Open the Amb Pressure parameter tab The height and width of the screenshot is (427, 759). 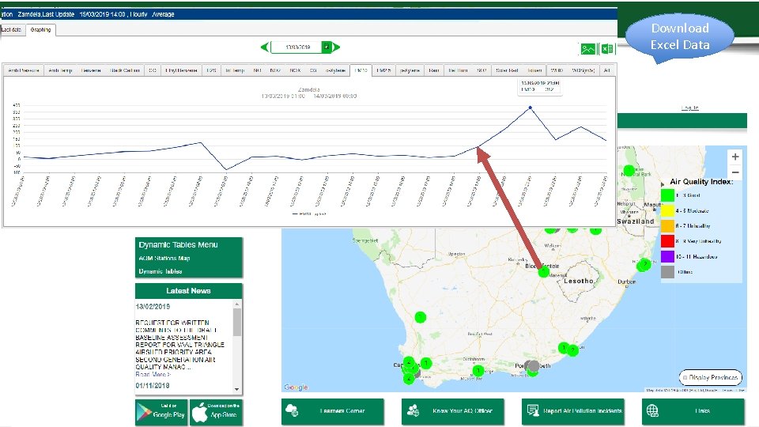tap(23, 70)
